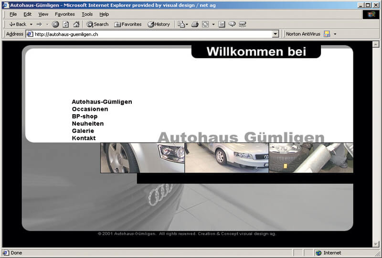The width and height of the screenshot is (382, 258).
Task: Open the BP-shop link
Action: 85,116
